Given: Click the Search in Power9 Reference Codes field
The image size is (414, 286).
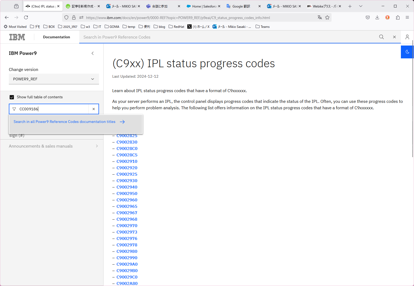Looking at the screenshot, I should click(x=227, y=37).
